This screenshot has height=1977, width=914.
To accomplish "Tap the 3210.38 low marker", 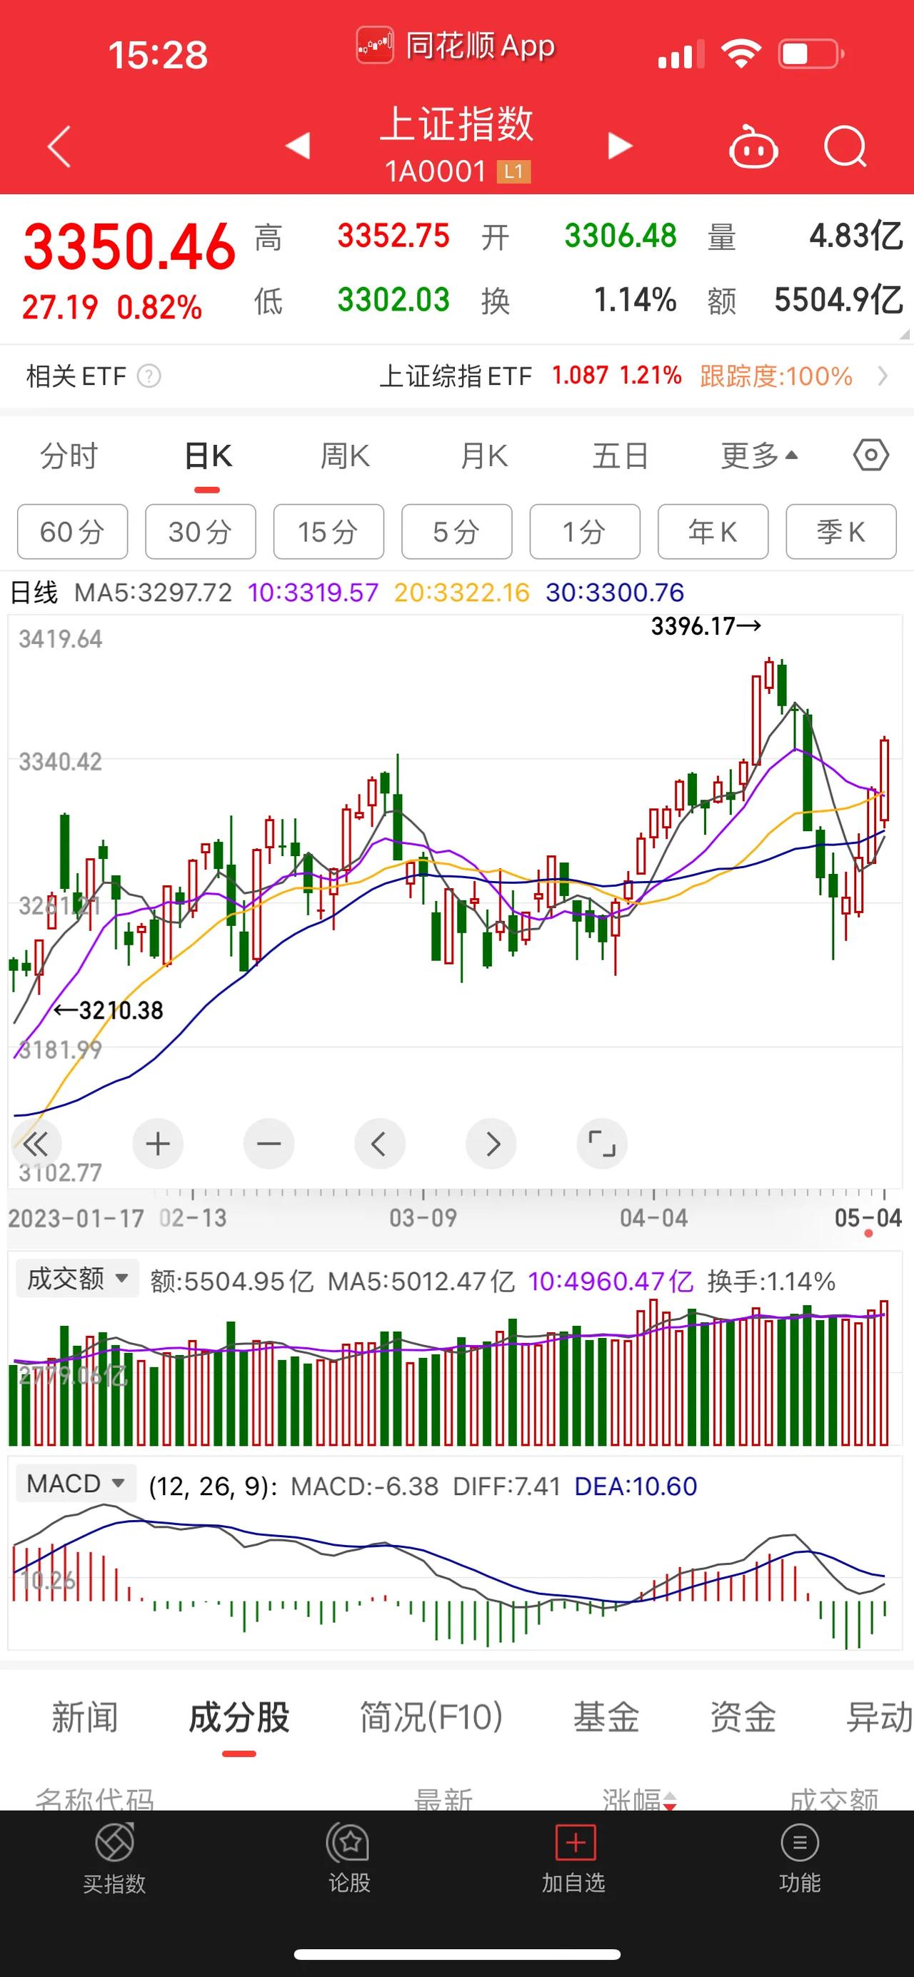I will [109, 1010].
